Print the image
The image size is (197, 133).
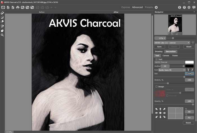point(18,7)
